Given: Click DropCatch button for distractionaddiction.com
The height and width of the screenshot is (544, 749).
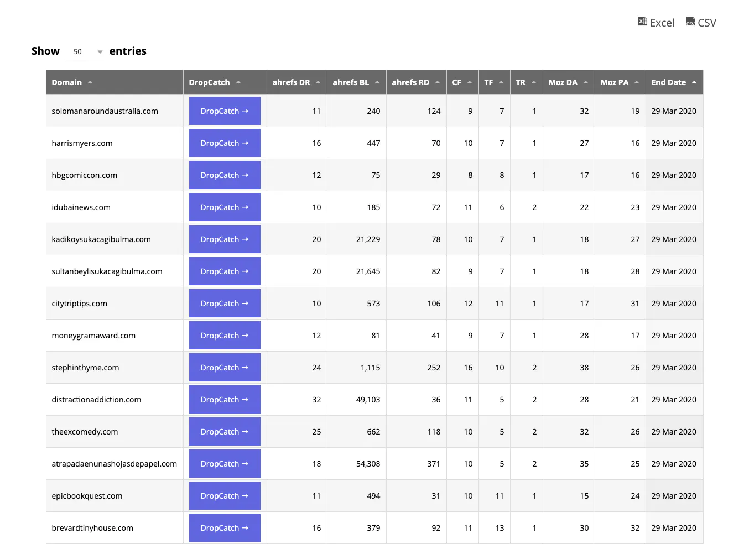Looking at the screenshot, I should point(225,400).
